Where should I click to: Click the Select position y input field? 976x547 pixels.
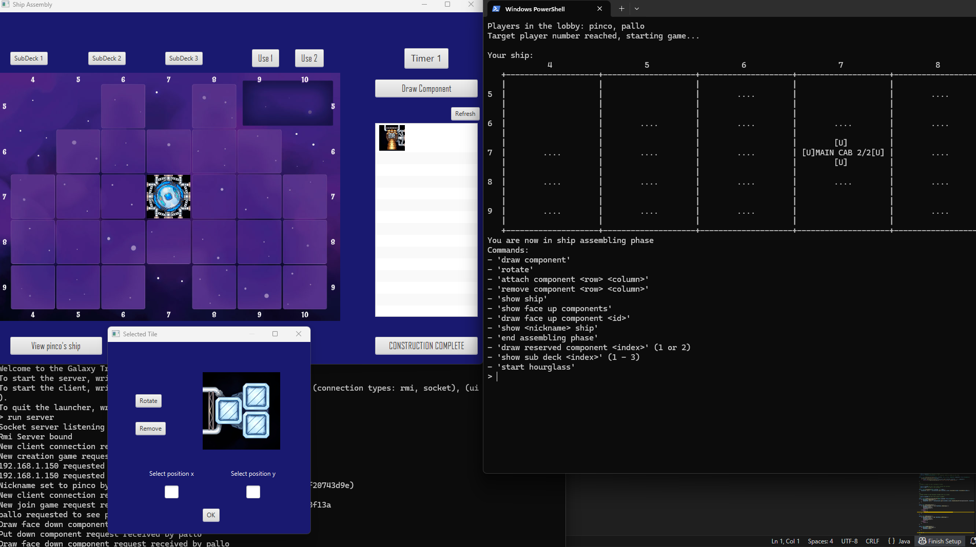(x=253, y=492)
